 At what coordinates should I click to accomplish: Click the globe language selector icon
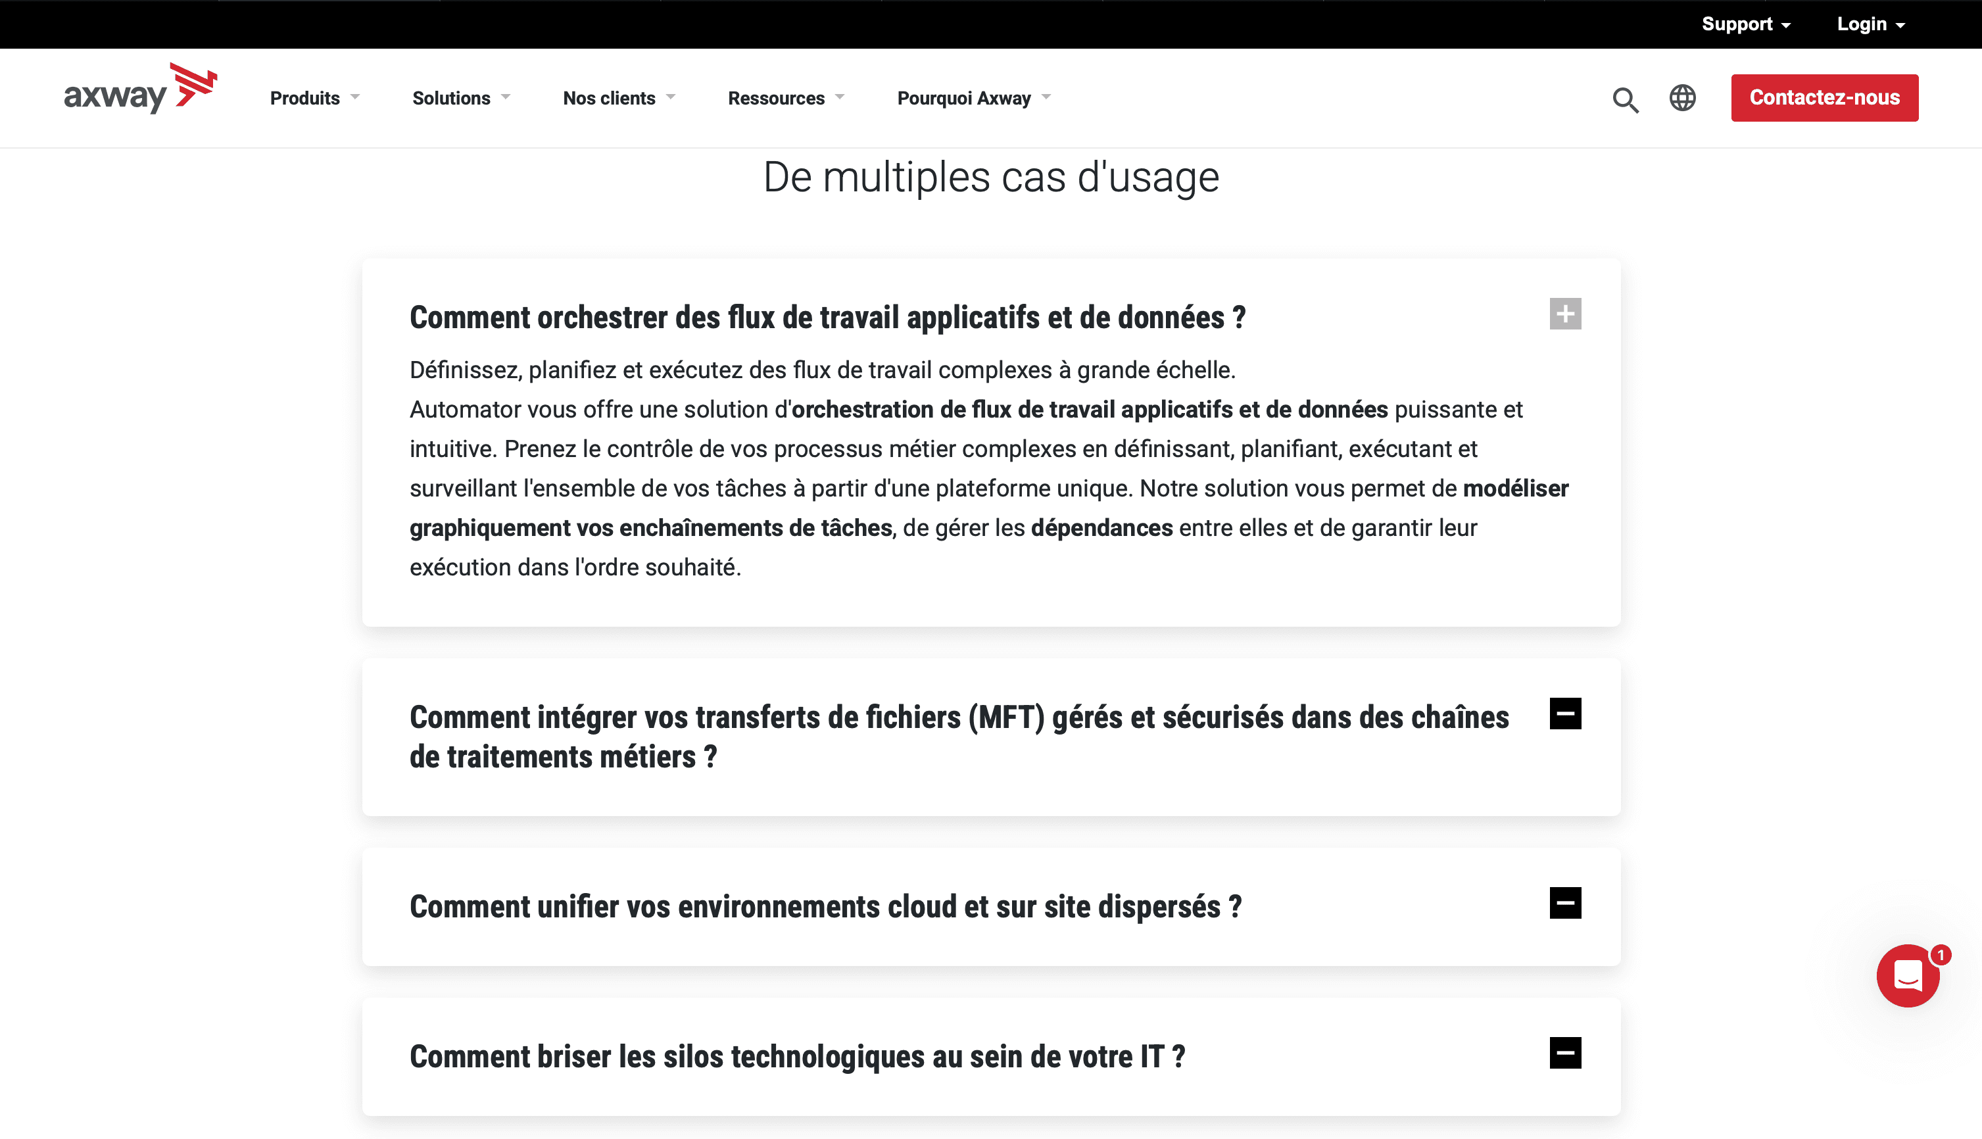(x=1681, y=98)
